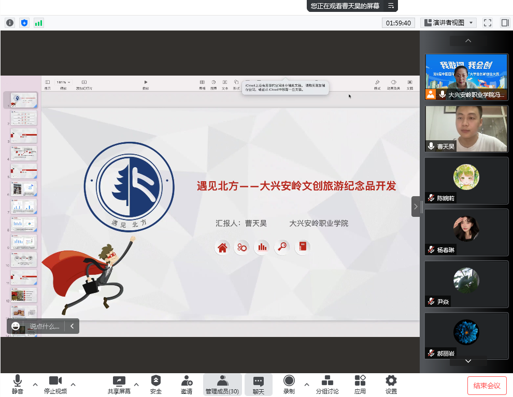The width and height of the screenshot is (513, 397).
Task: Collapse the participant video side panel
Action: tap(416, 207)
